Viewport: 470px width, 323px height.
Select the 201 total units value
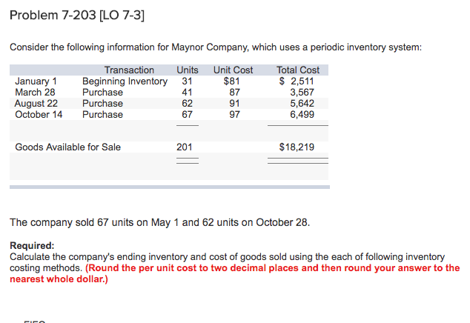tap(185, 147)
